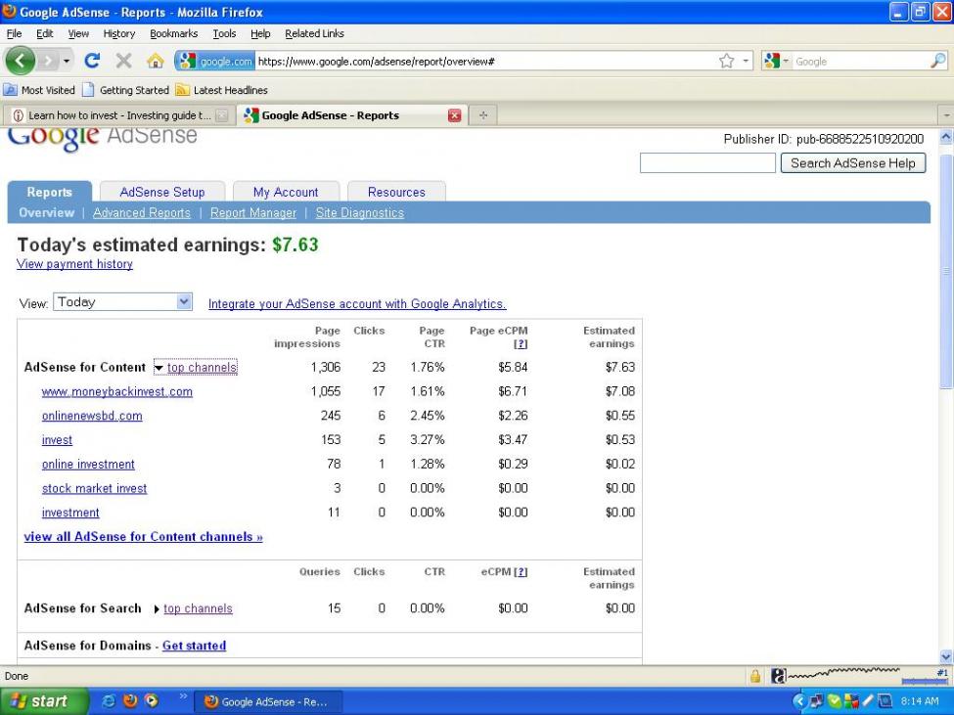Click the Search AdSense Help button

(852, 163)
